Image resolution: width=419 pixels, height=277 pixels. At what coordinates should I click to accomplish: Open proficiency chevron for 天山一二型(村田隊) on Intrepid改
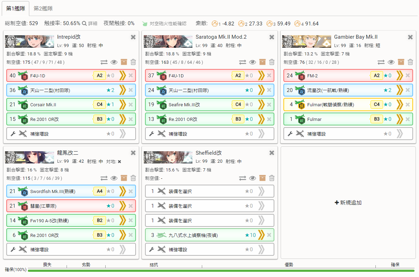coord(122,90)
